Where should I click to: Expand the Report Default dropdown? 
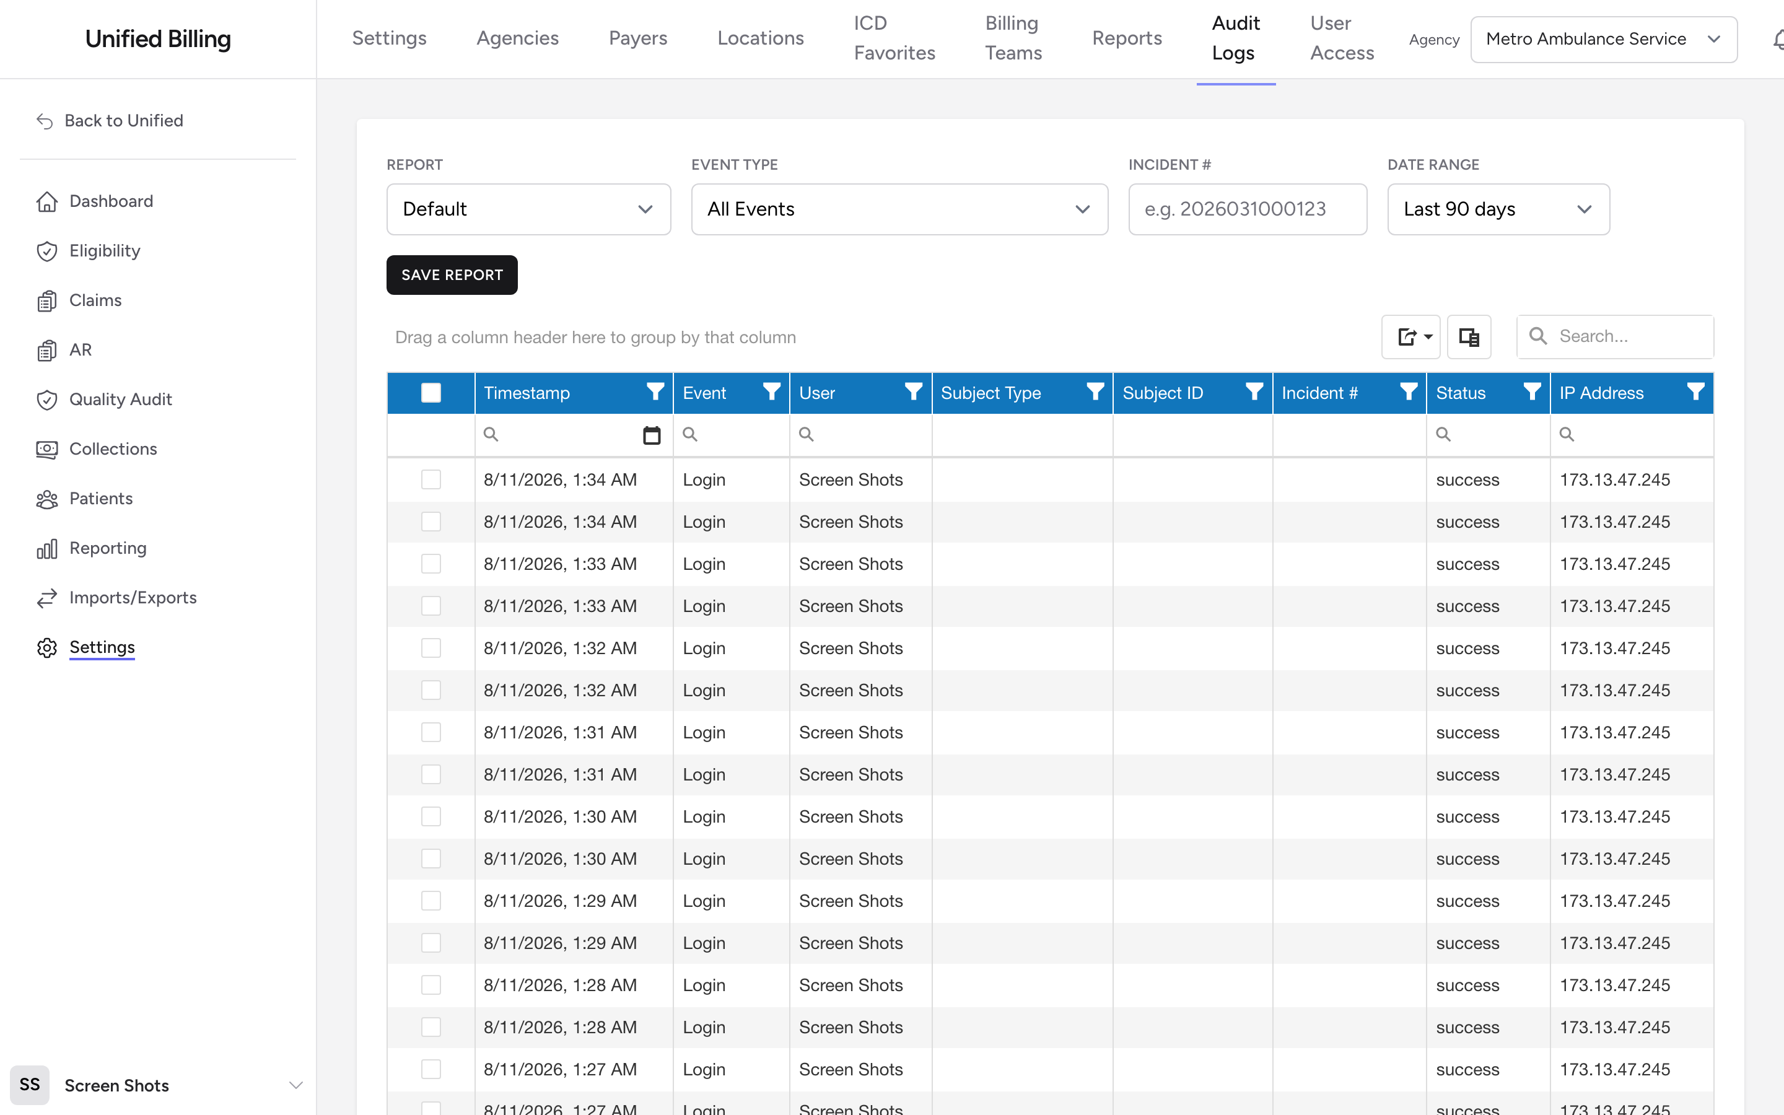tap(528, 209)
